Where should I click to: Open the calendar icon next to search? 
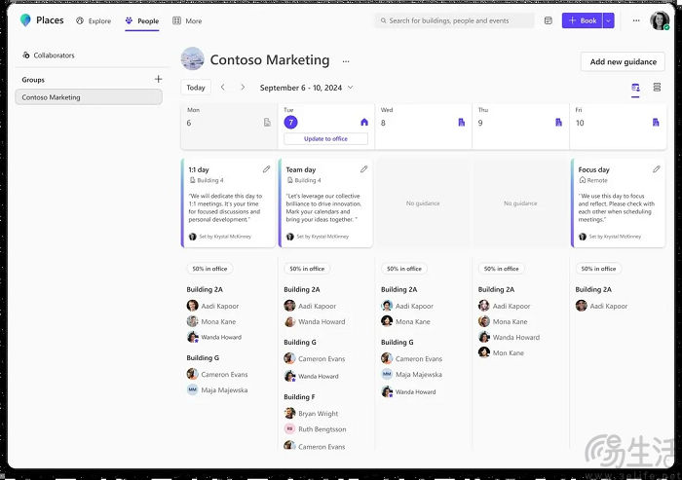click(548, 20)
